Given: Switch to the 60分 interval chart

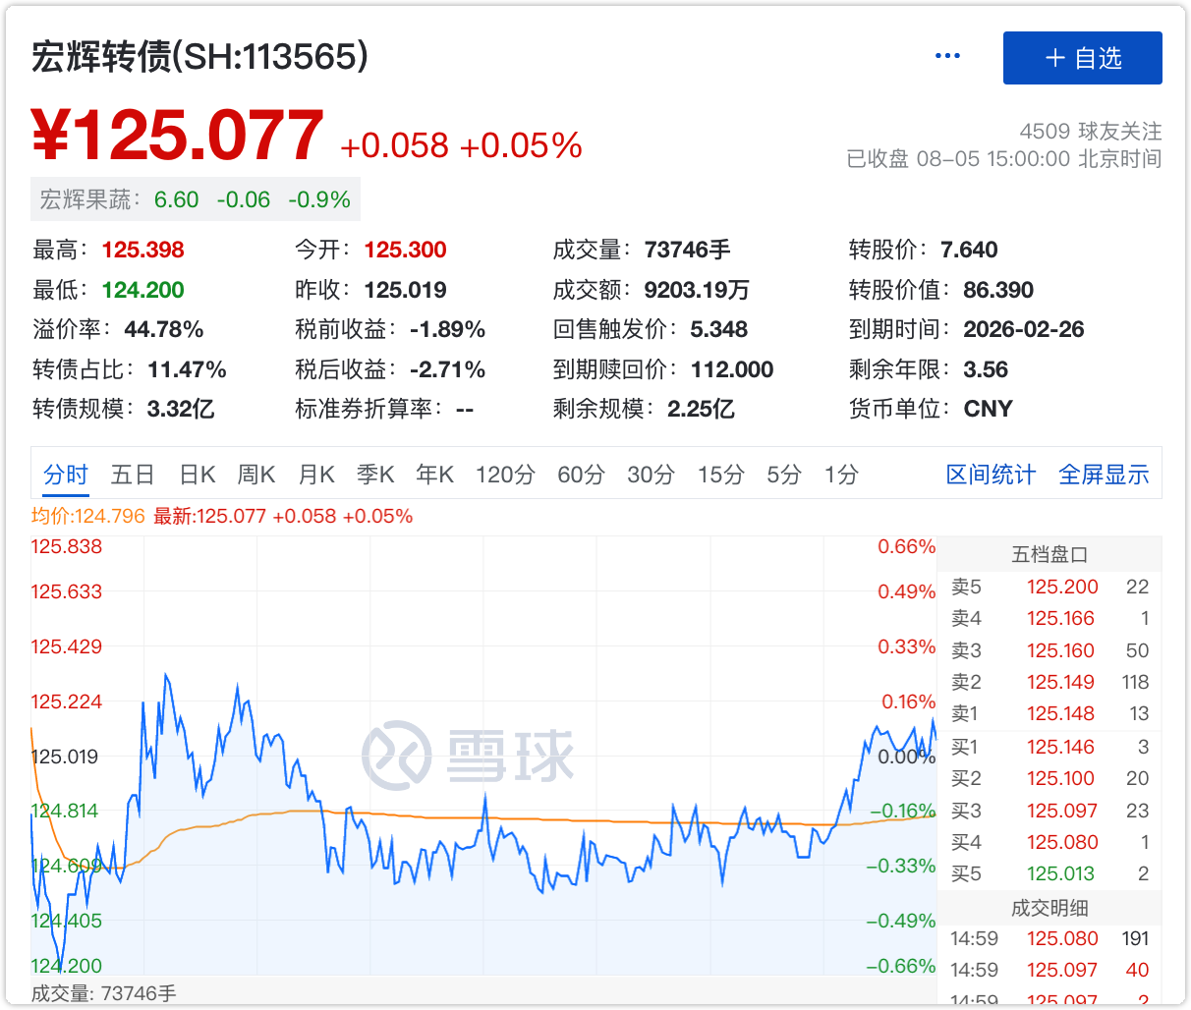Looking at the screenshot, I should pyautogui.click(x=581, y=475).
